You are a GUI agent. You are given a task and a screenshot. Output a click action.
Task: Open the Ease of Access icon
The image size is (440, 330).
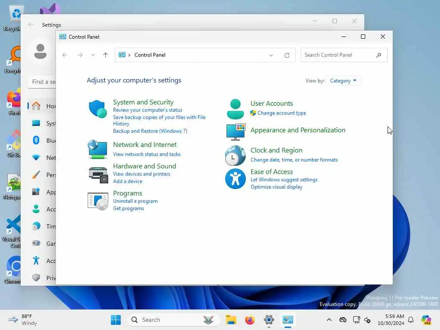point(235,179)
